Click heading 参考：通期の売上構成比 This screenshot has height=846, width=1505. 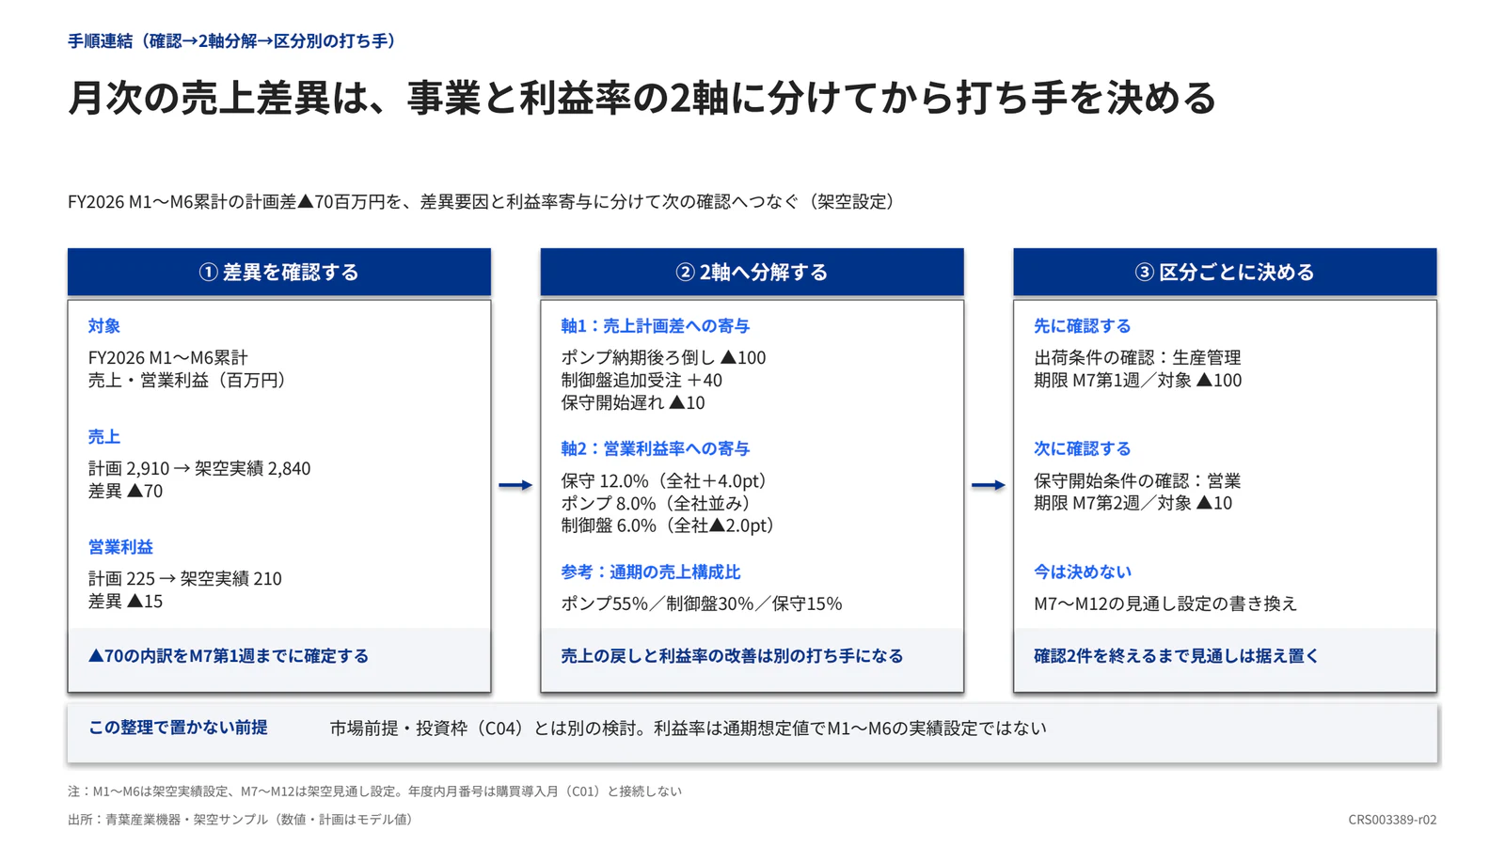pos(651,572)
